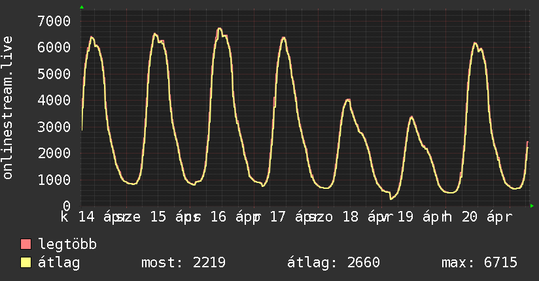This screenshot has height=281, width=539.
Task: Click the 'max: 6715' statistic
Action: click(479, 263)
